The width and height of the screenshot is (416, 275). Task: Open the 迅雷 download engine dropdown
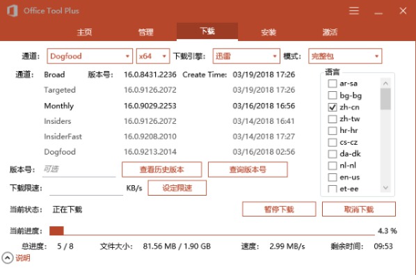pyautogui.click(x=246, y=56)
